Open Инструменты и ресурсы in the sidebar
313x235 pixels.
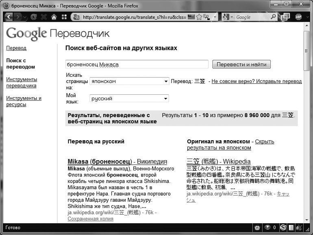(24, 101)
